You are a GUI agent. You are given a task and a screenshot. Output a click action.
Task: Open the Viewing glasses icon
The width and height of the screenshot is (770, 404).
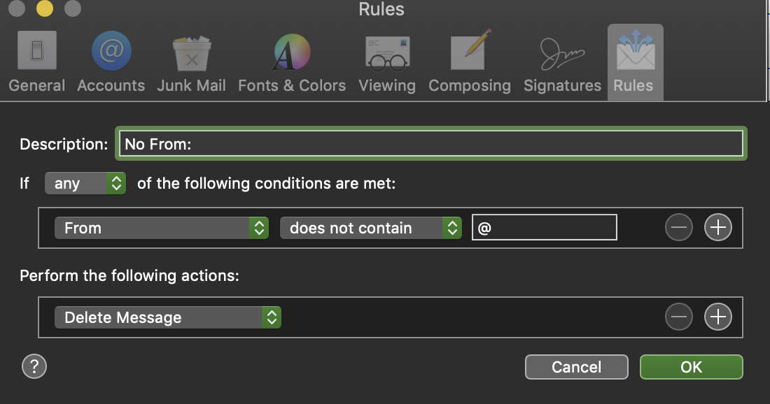click(x=386, y=54)
